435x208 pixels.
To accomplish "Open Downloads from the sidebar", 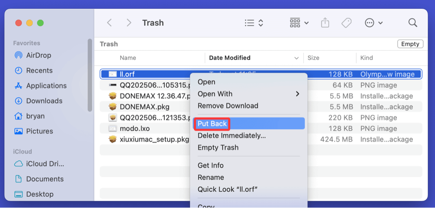I will click(x=39, y=101).
